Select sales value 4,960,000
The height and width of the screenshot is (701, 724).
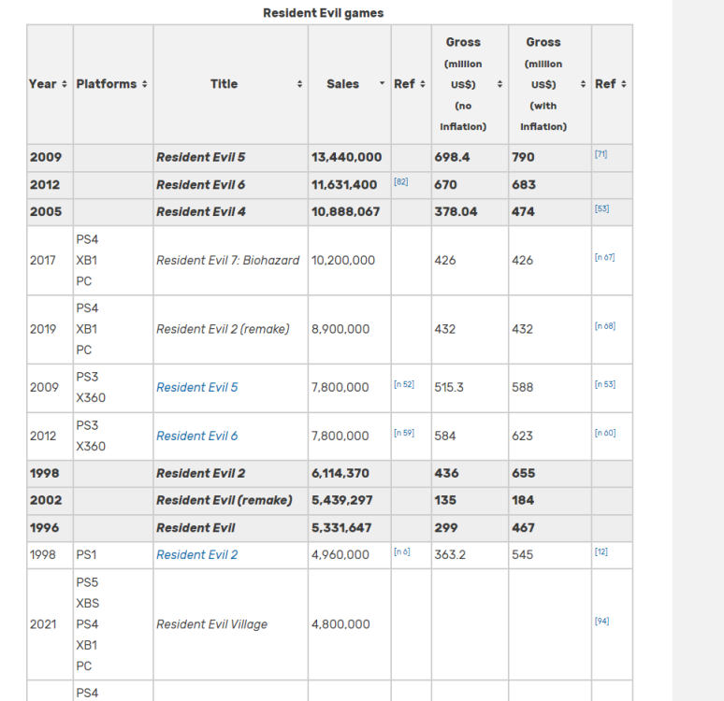[340, 554]
